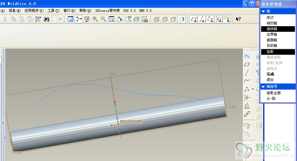Expand the Datum Point flyout arrow
The height and width of the screenshot is (161, 297).
(253, 89)
